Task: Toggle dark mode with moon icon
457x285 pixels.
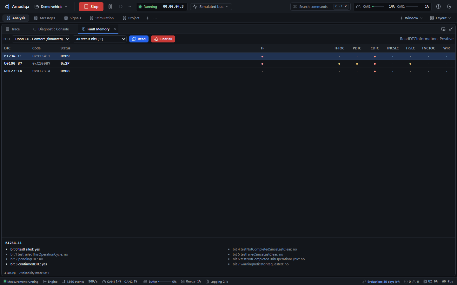Action: coord(449,7)
